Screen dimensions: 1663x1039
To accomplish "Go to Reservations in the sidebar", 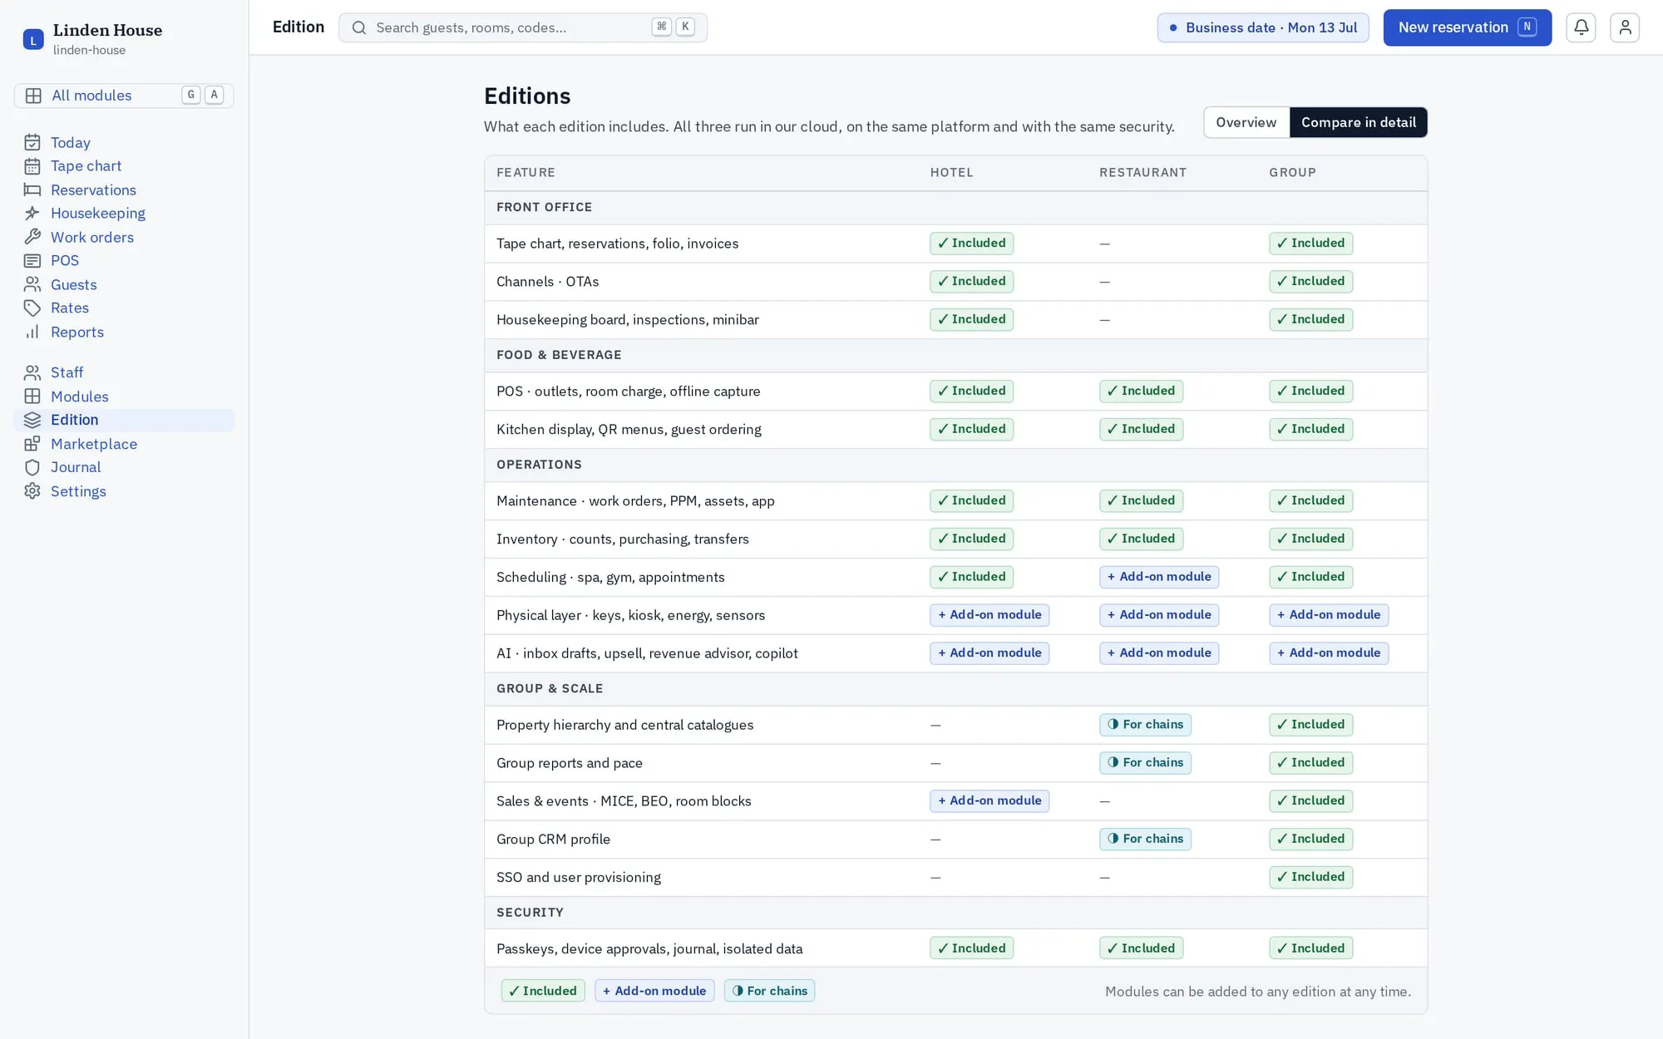I will pyautogui.click(x=93, y=190).
